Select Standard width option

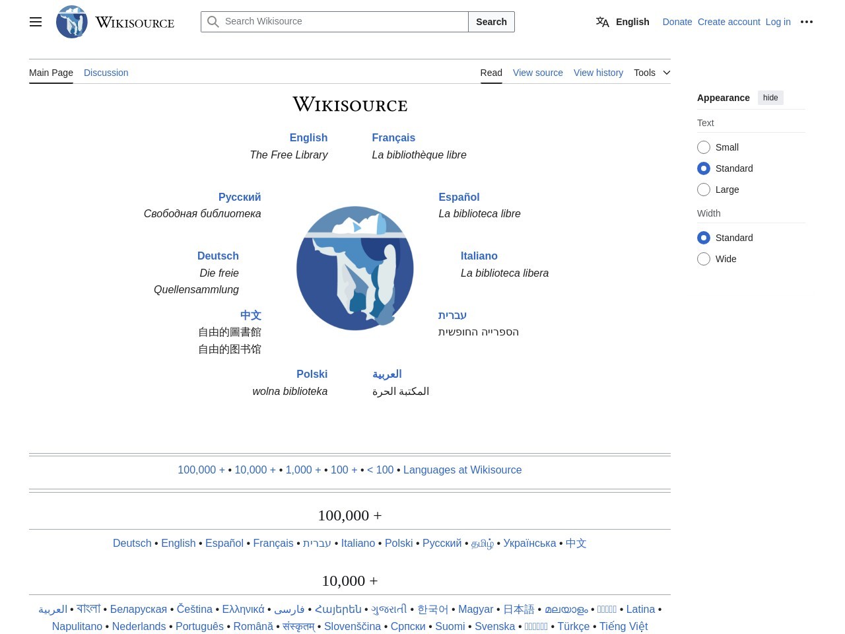pos(704,238)
